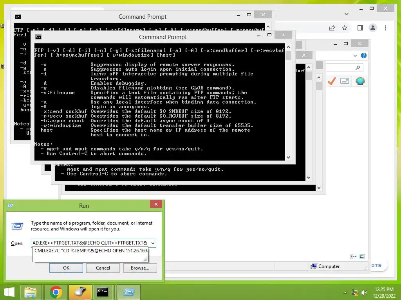Open Chrome tab search chevron

347,14
